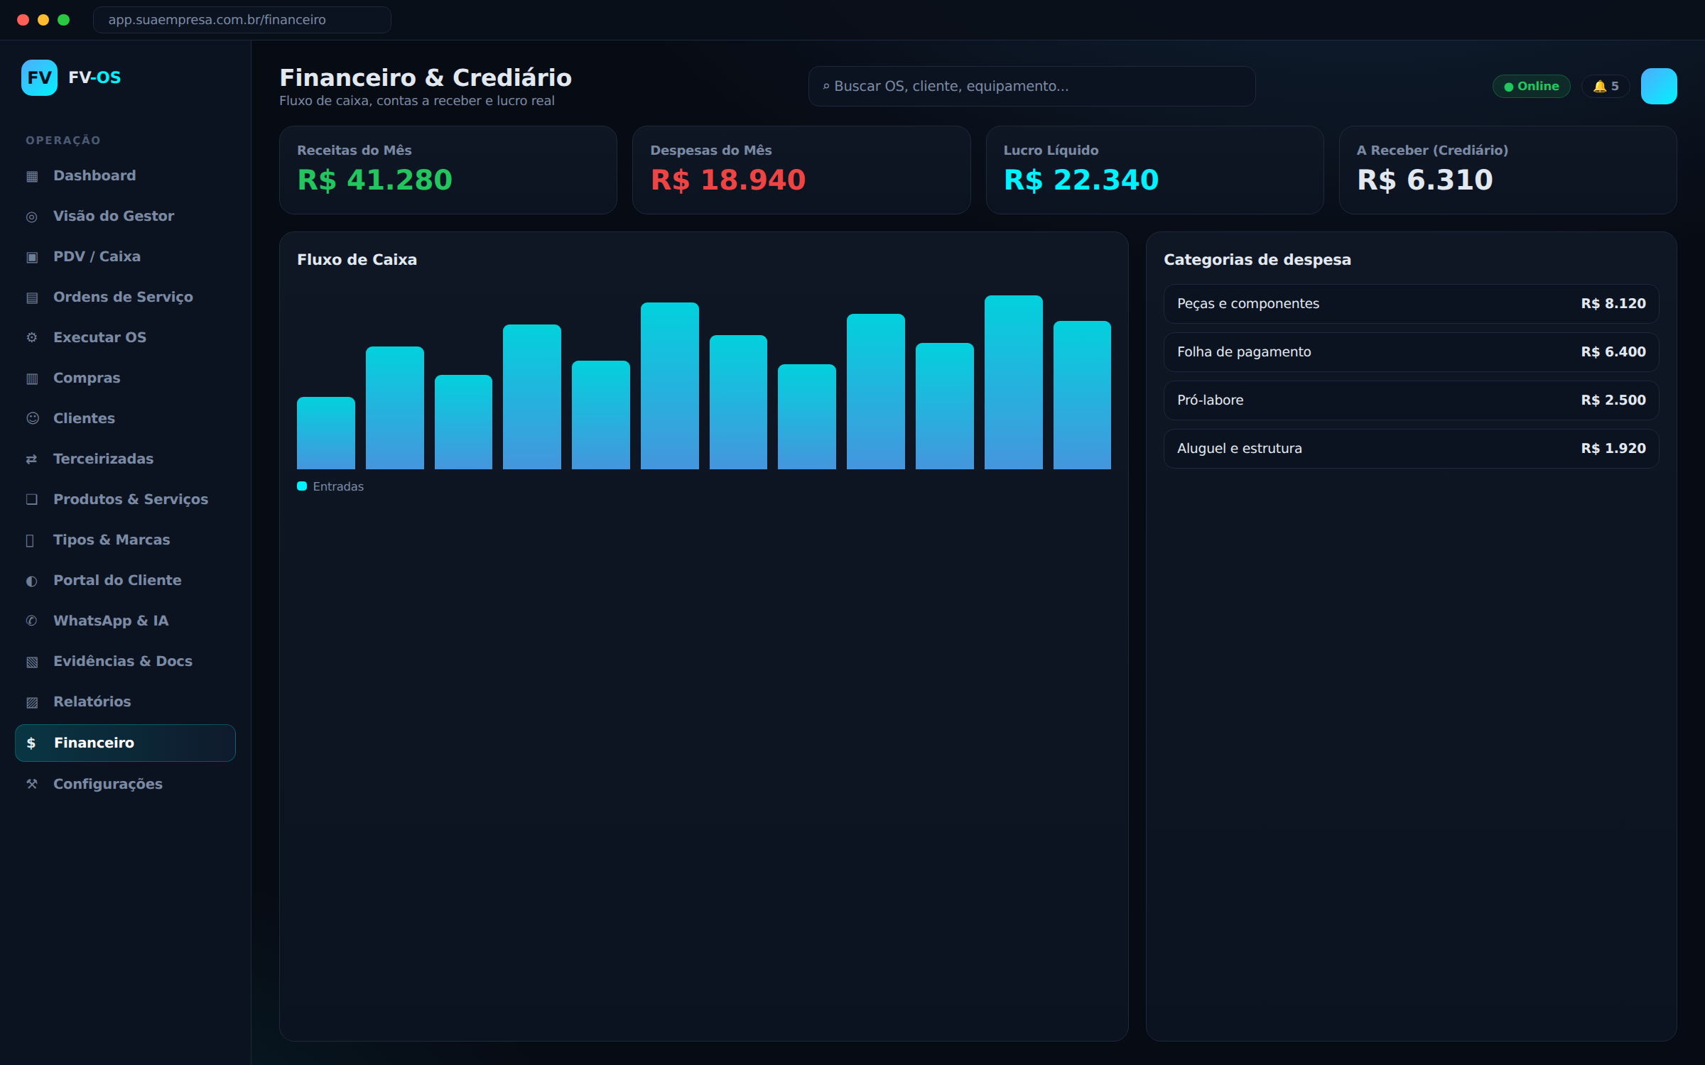This screenshot has width=1705, height=1065.
Task: Open the notifications bell badge
Action: (x=1606, y=86)
